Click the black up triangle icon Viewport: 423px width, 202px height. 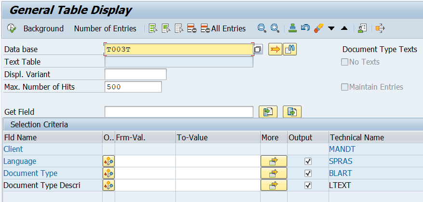pyautogui.click(x=344, y=28)
